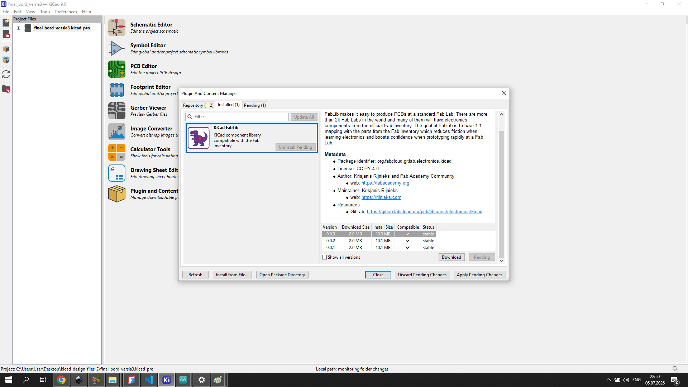Launch the Symbol Editor icon

point(117,48)
